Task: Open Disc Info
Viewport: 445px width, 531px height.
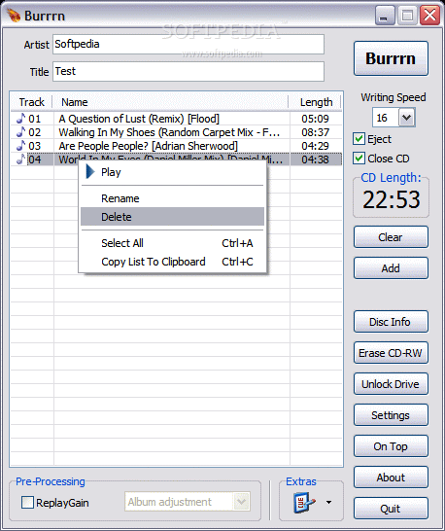Action: pyautogui.click(x=391, y=322)
